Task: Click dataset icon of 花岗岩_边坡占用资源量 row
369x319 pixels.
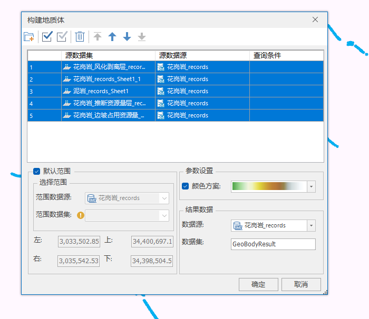Action: 67,115
